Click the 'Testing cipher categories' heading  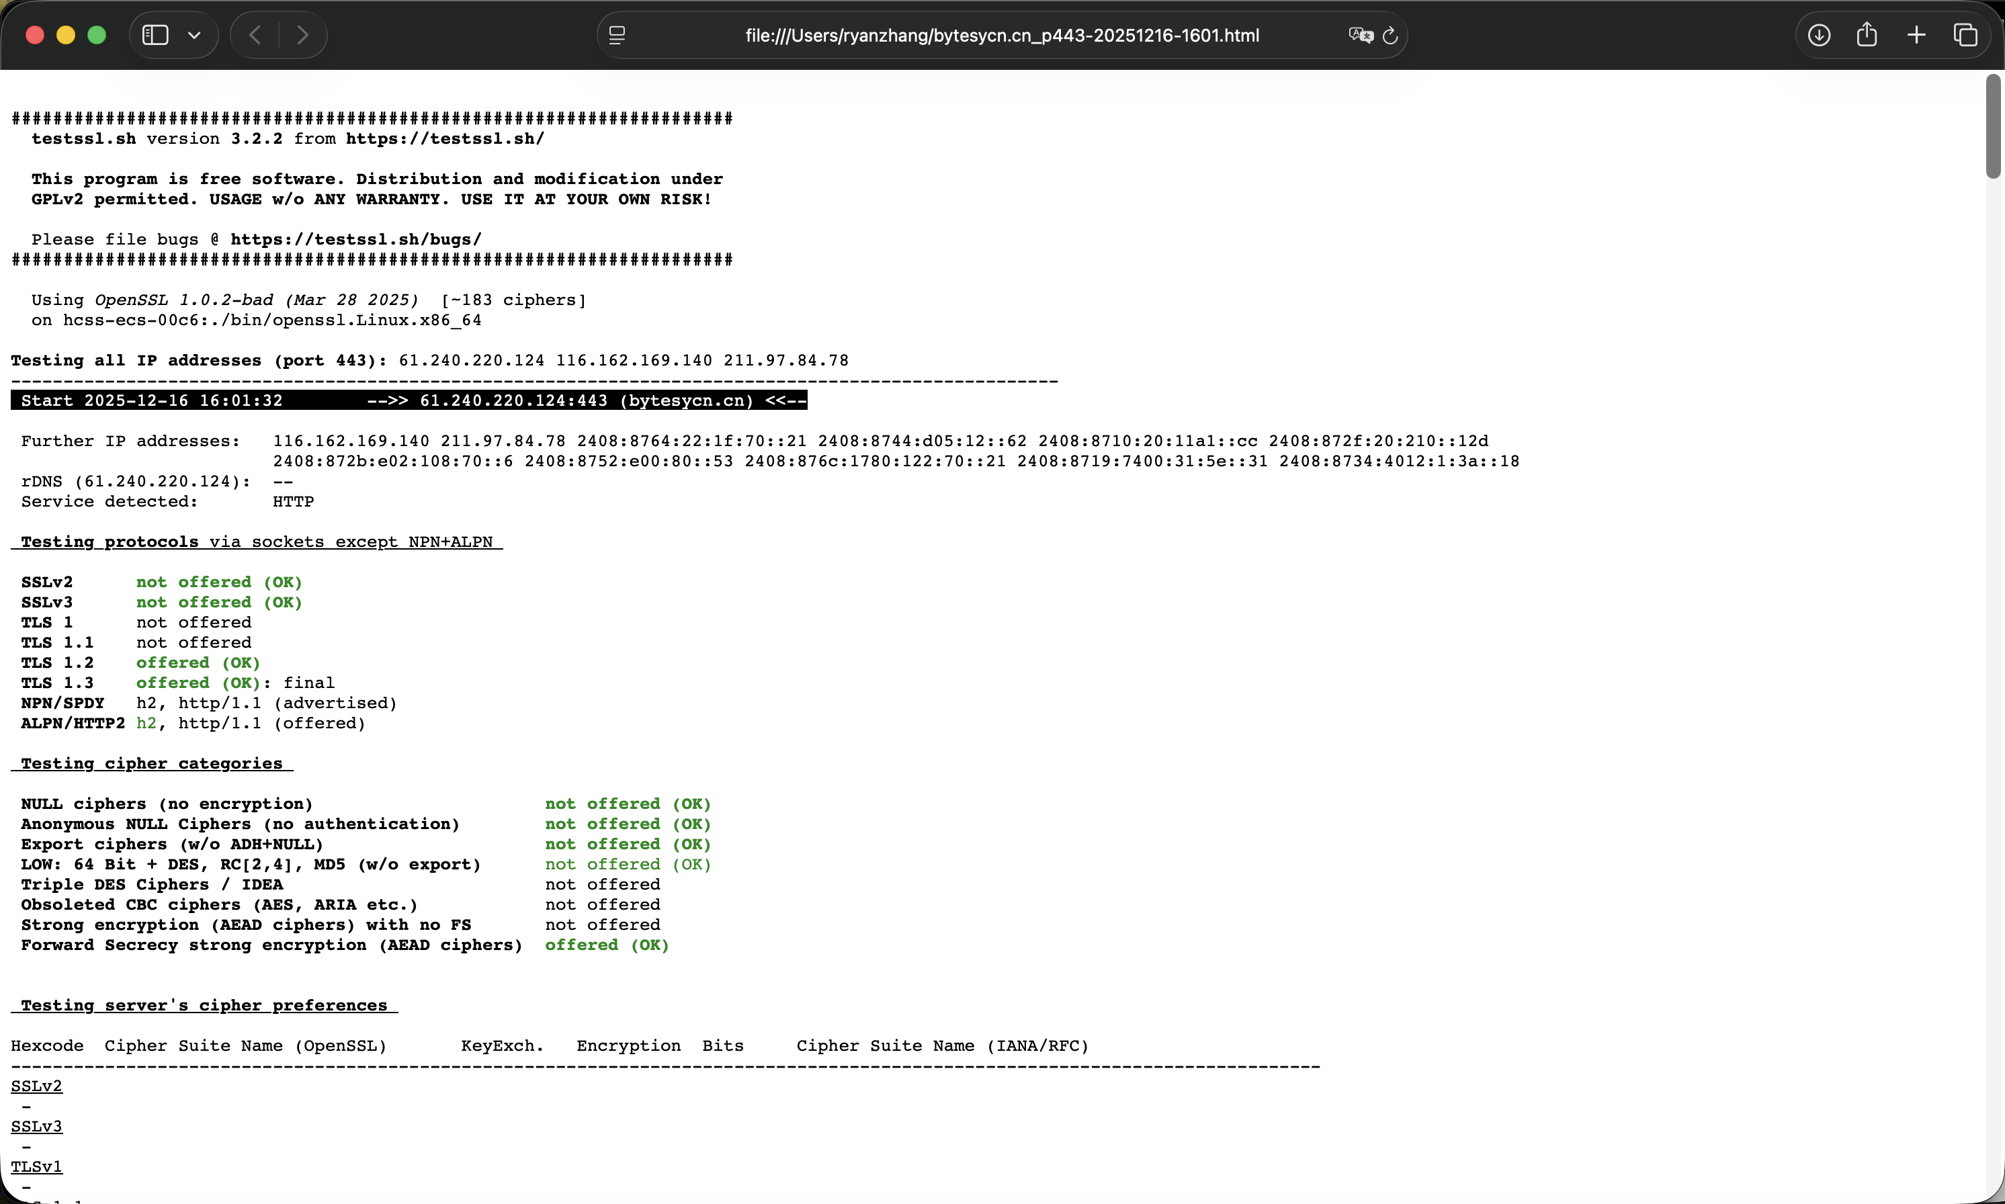click(152, 763)
